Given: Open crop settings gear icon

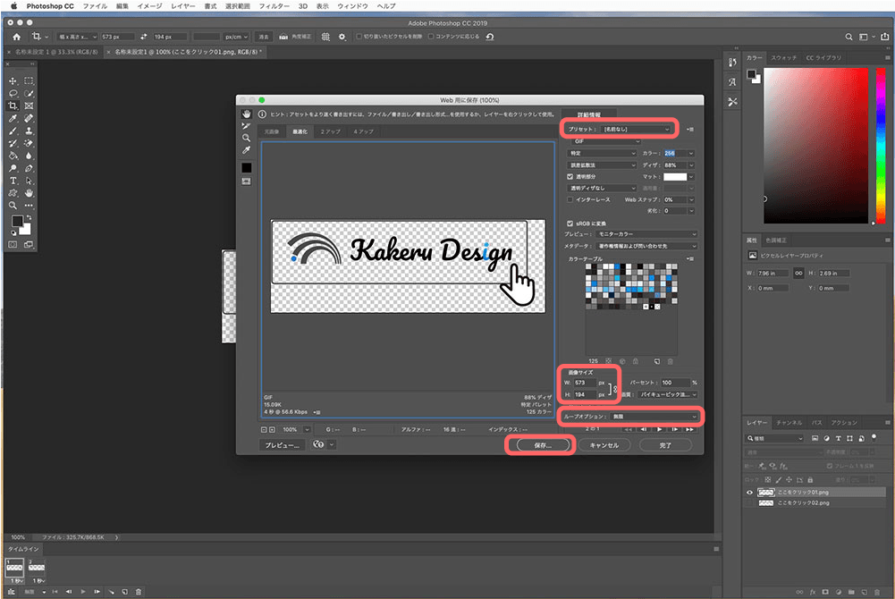Looking at the screenshot, I should pos(342,37).
